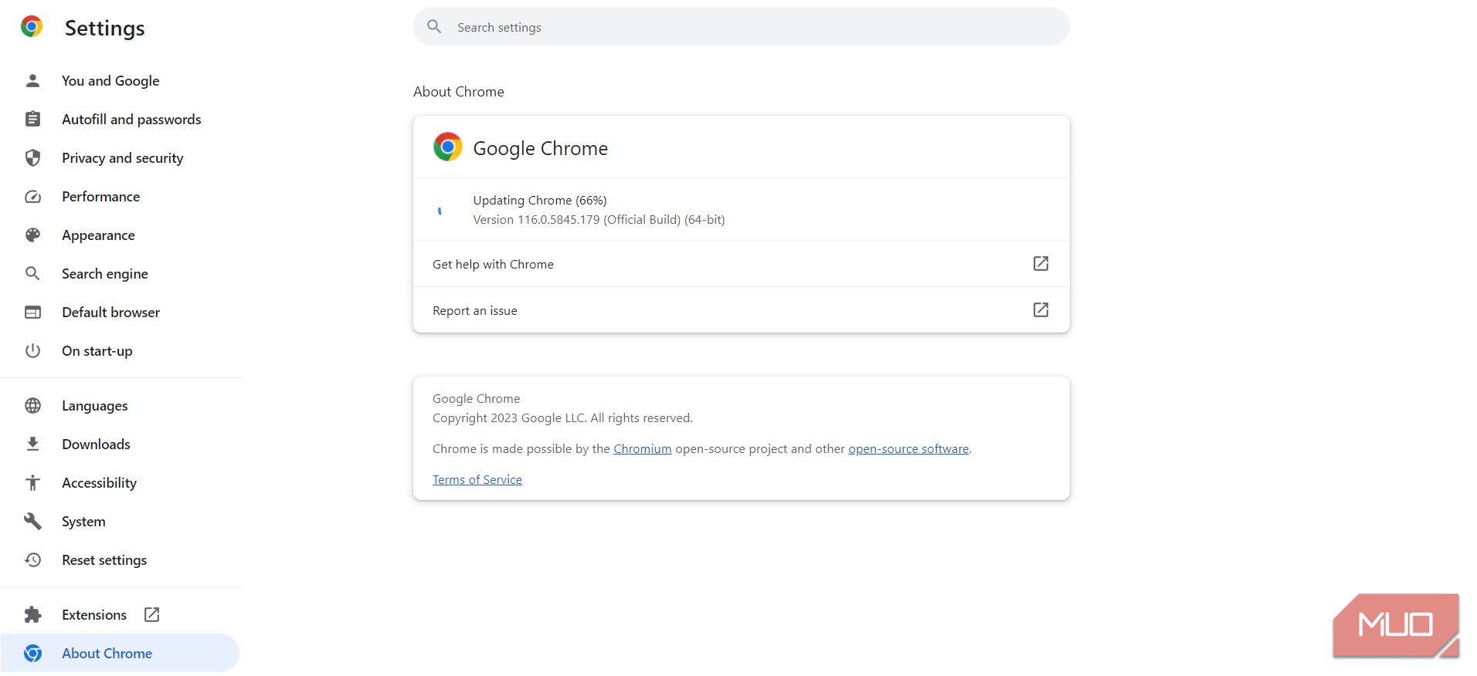Open the Chromium project link
The image size is (1477, 676).
point(642,448)
